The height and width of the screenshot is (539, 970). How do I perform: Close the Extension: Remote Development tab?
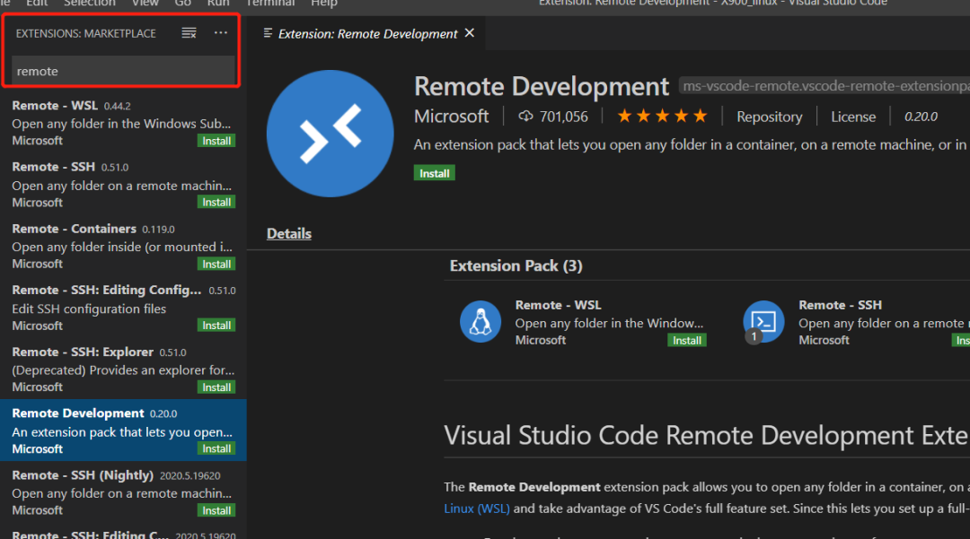[x=470, y=32]
